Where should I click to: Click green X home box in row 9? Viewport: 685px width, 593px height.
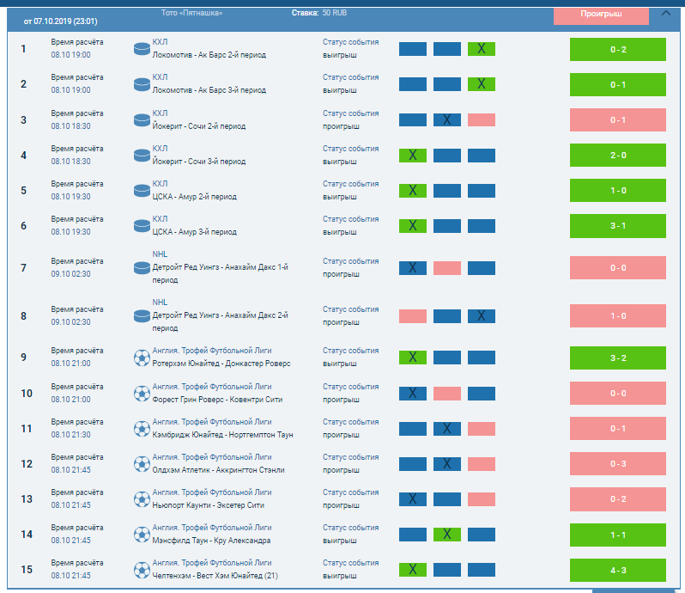point(413,358)
